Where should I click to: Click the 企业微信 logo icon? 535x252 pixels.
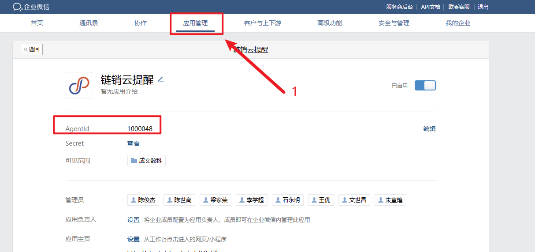[x=18, y=7]
